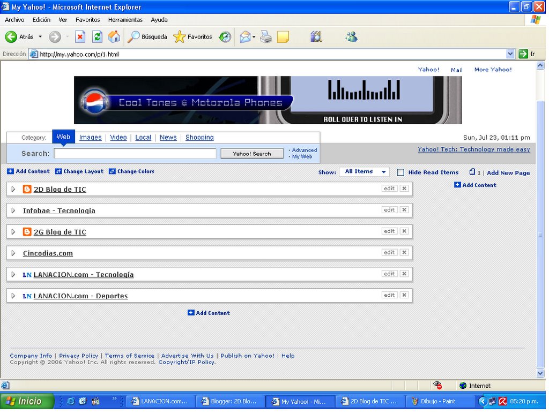Click into the Search text field
Viewport: 549px width, 414px height.
point(135,154)
